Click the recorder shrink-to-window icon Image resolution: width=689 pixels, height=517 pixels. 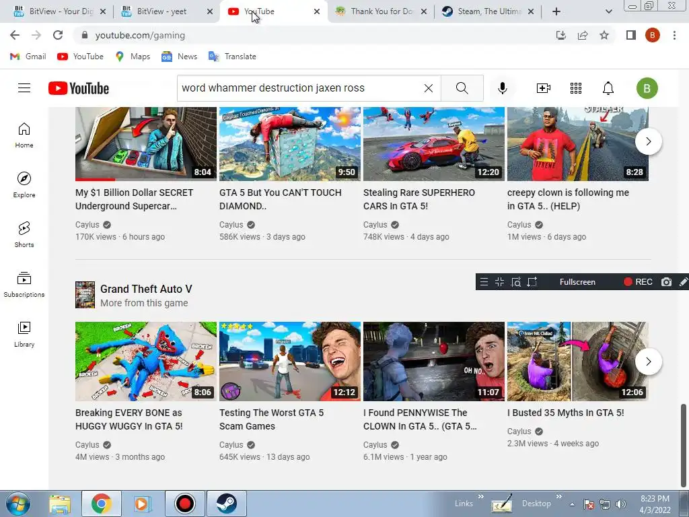pyautogui.click(x=500, y=282)
